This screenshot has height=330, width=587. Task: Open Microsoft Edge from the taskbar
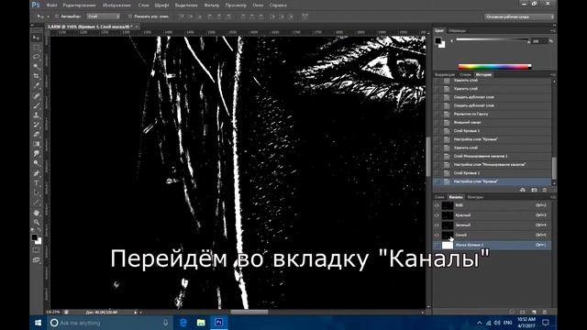click(x=183, y=322)
